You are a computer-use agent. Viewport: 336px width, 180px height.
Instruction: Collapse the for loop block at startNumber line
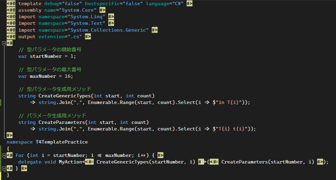coord(4,155)
